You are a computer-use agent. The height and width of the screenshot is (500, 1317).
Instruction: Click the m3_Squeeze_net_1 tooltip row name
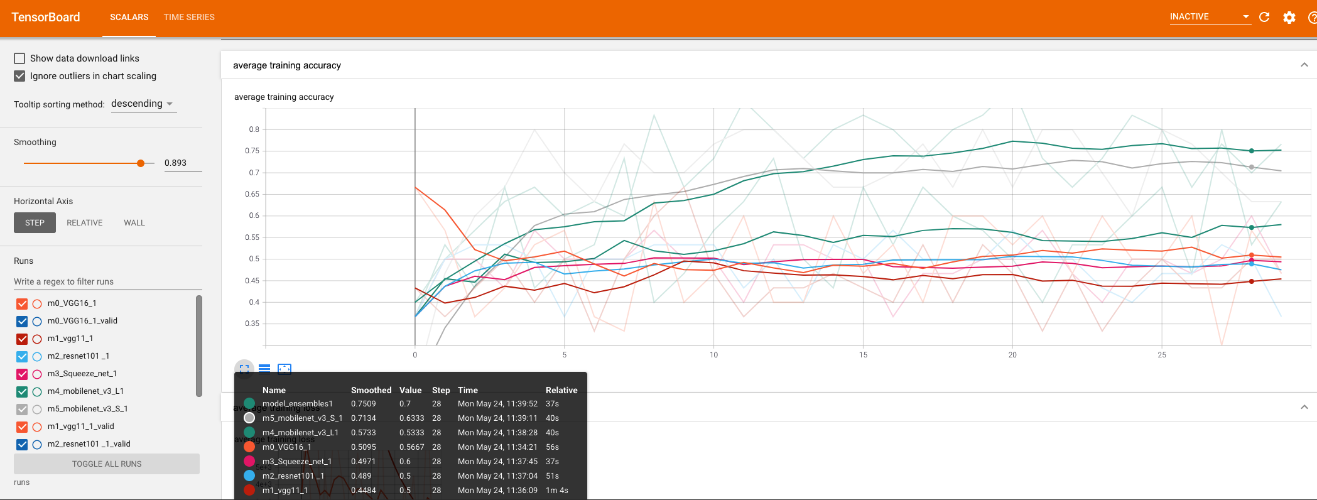coord(297,462)
